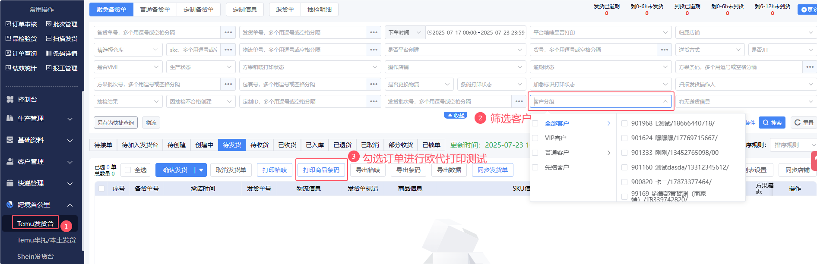Screen dimensions: 817x264
Task: Click the 跨境首公里 globe icon
Action: [10, 204]
